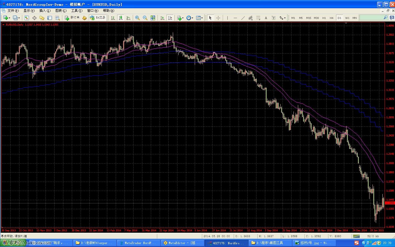Open the 窗口(W) menu
Screen dimensions: 395x247
(x=92, y=11)
